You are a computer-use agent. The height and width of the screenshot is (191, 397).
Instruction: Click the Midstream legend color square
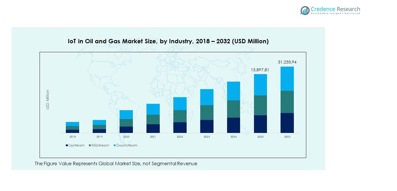click(90, 145)
